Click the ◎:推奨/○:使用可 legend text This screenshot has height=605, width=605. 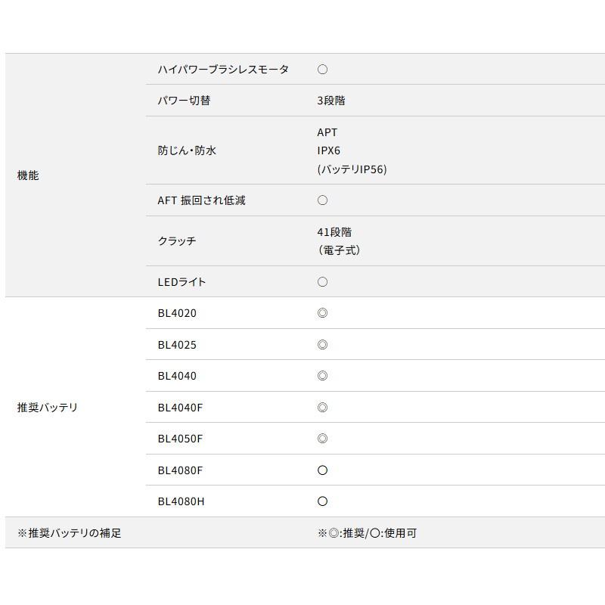pos(367,533)
